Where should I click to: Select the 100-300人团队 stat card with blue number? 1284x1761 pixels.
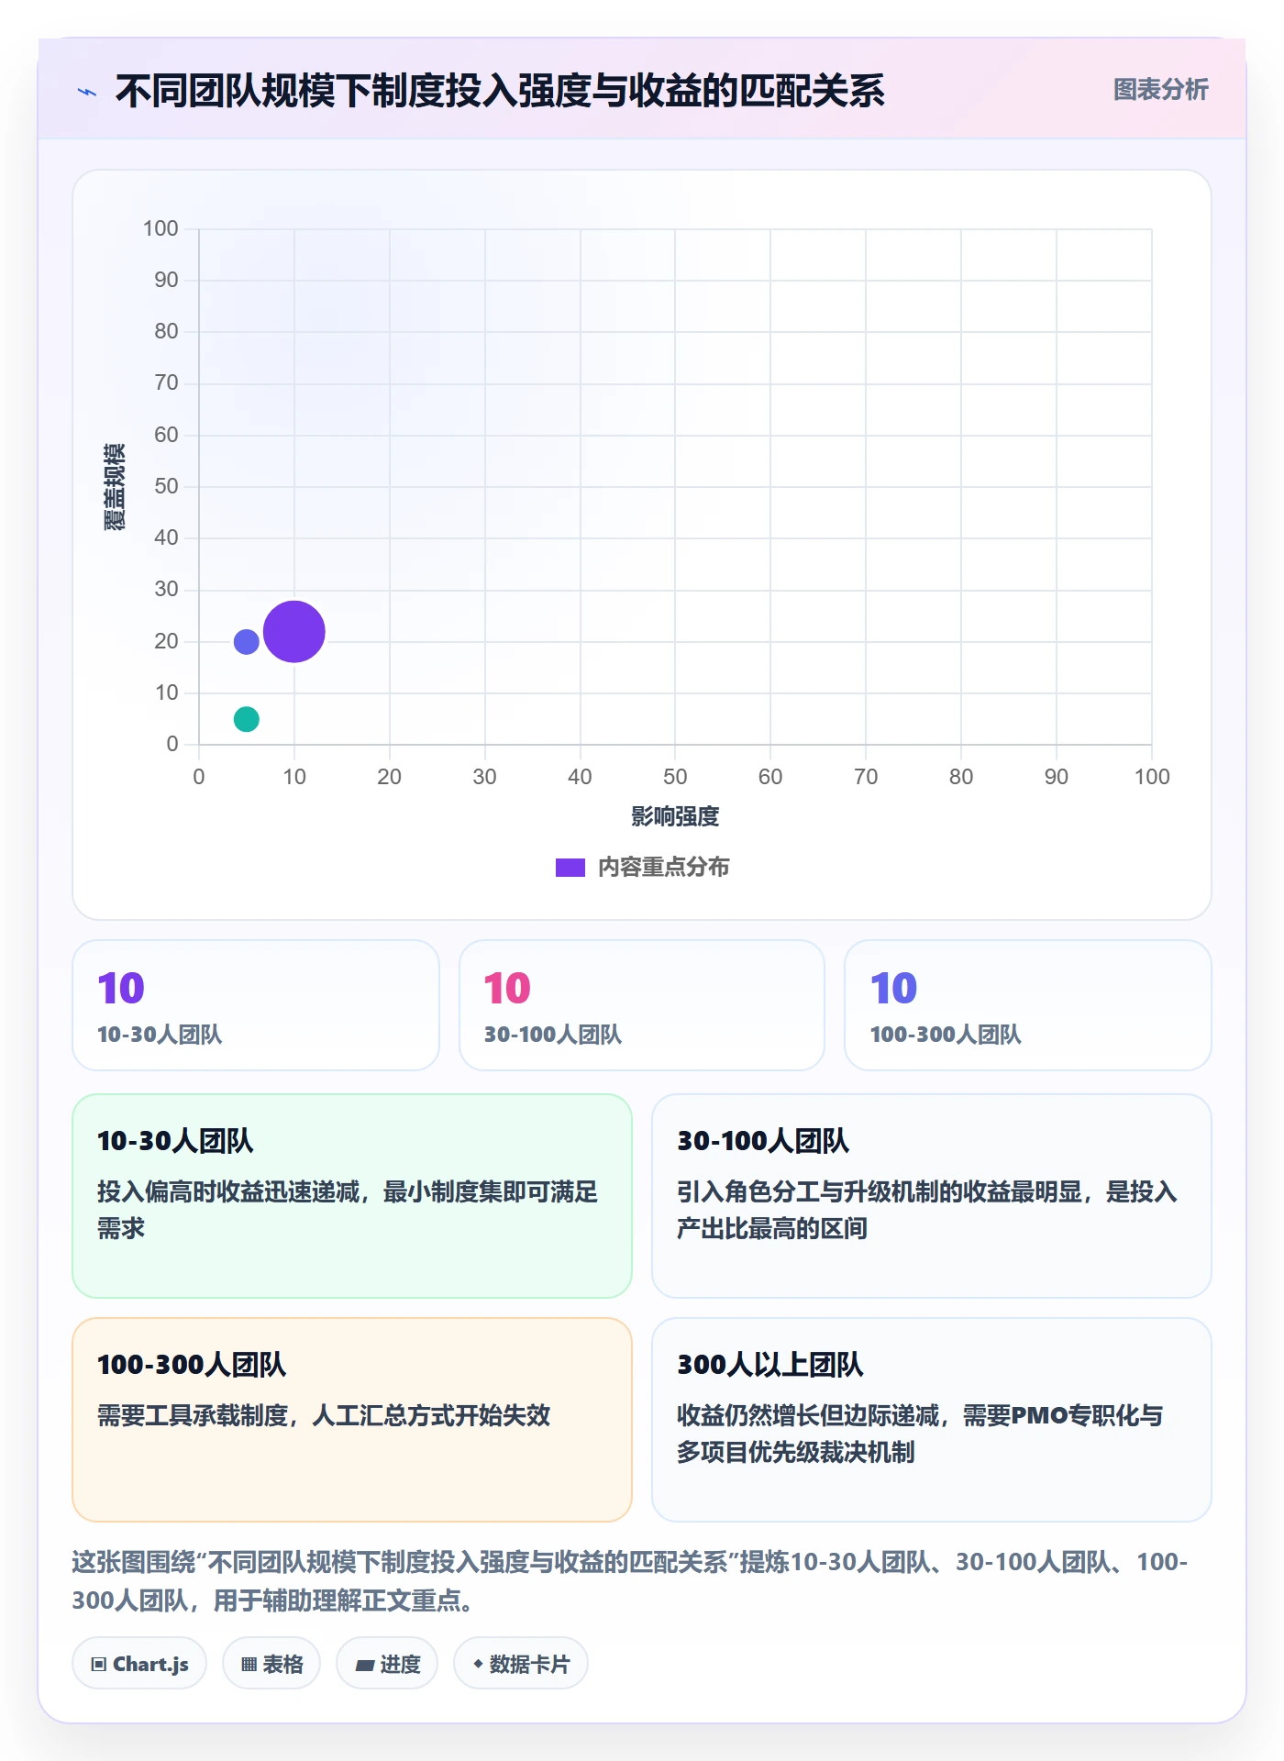[1028, 1005]
